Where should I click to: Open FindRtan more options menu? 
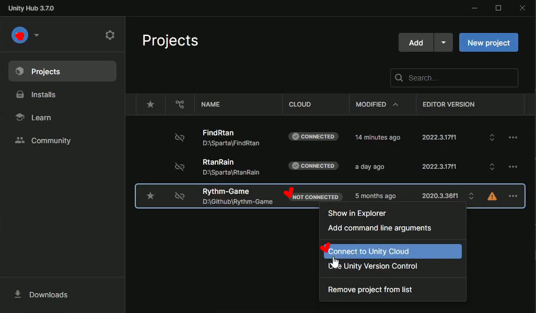pyautogui.click(x=513, y=137)
